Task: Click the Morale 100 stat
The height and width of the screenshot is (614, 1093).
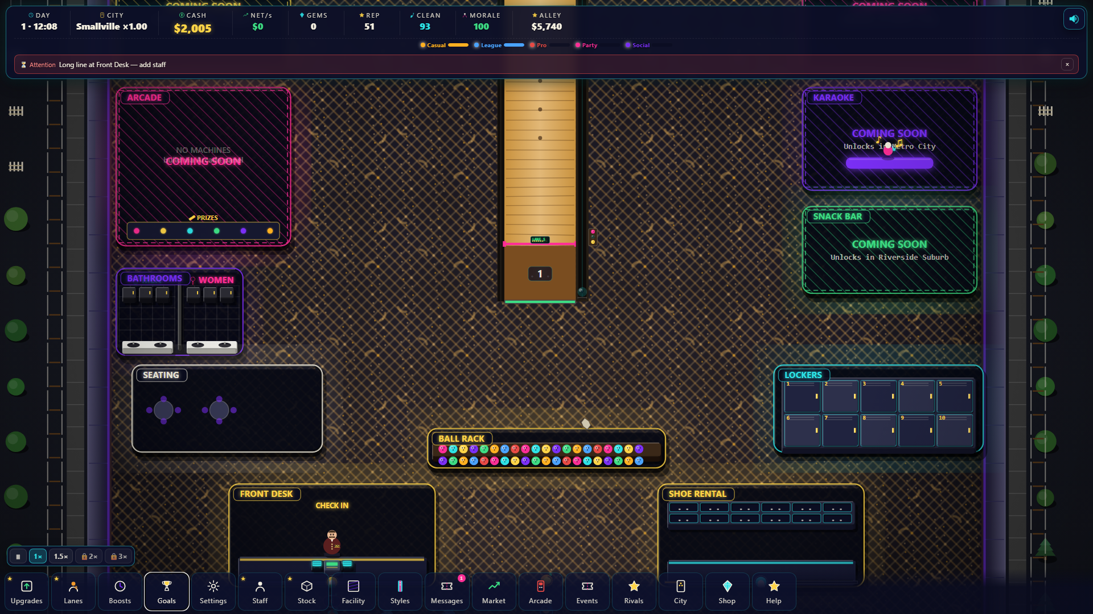Action: [x=481, y=22]
